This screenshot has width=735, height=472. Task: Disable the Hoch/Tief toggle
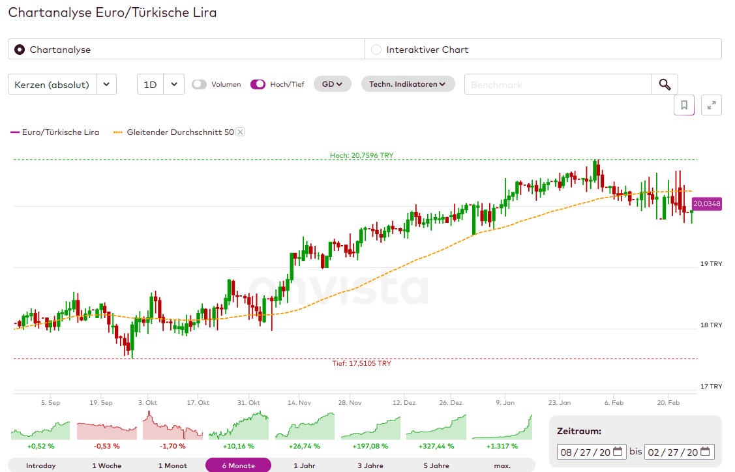point(258,85)
